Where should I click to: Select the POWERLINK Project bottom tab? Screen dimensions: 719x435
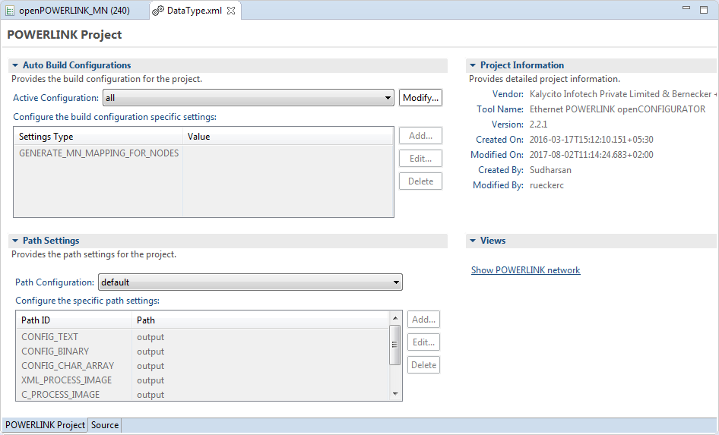(x=45, y=425)
